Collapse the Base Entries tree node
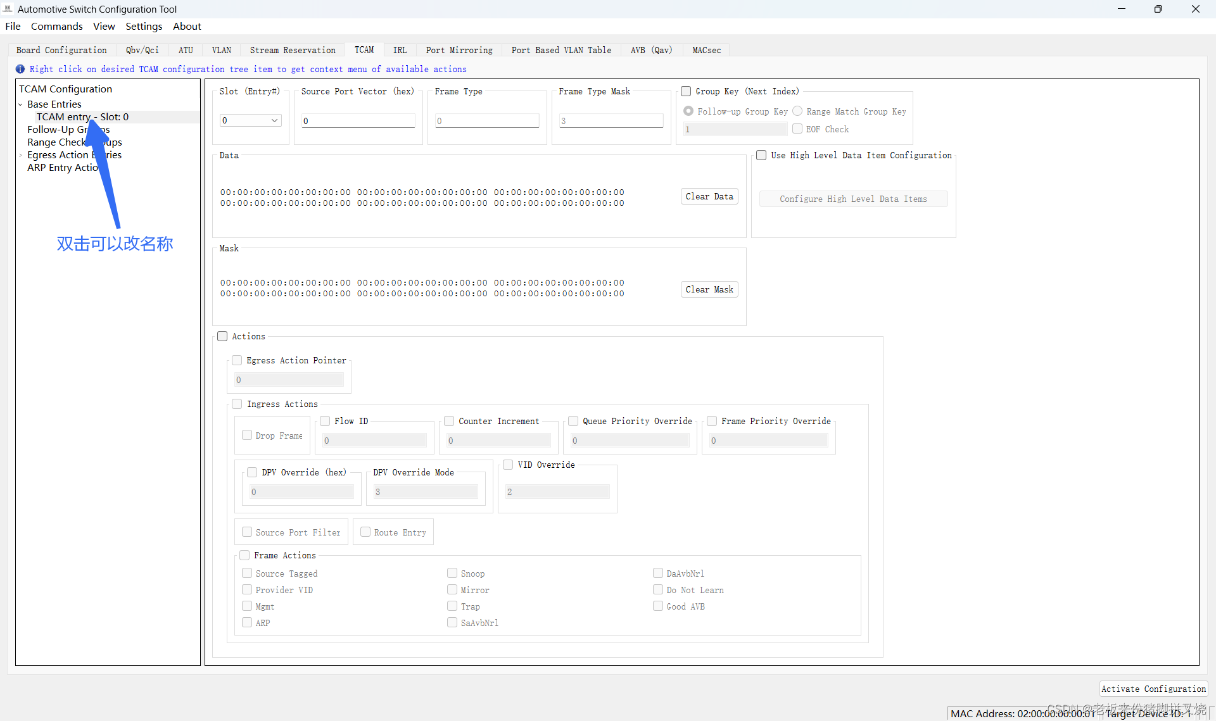The image size is (1216, 721). tap(20, 104)
